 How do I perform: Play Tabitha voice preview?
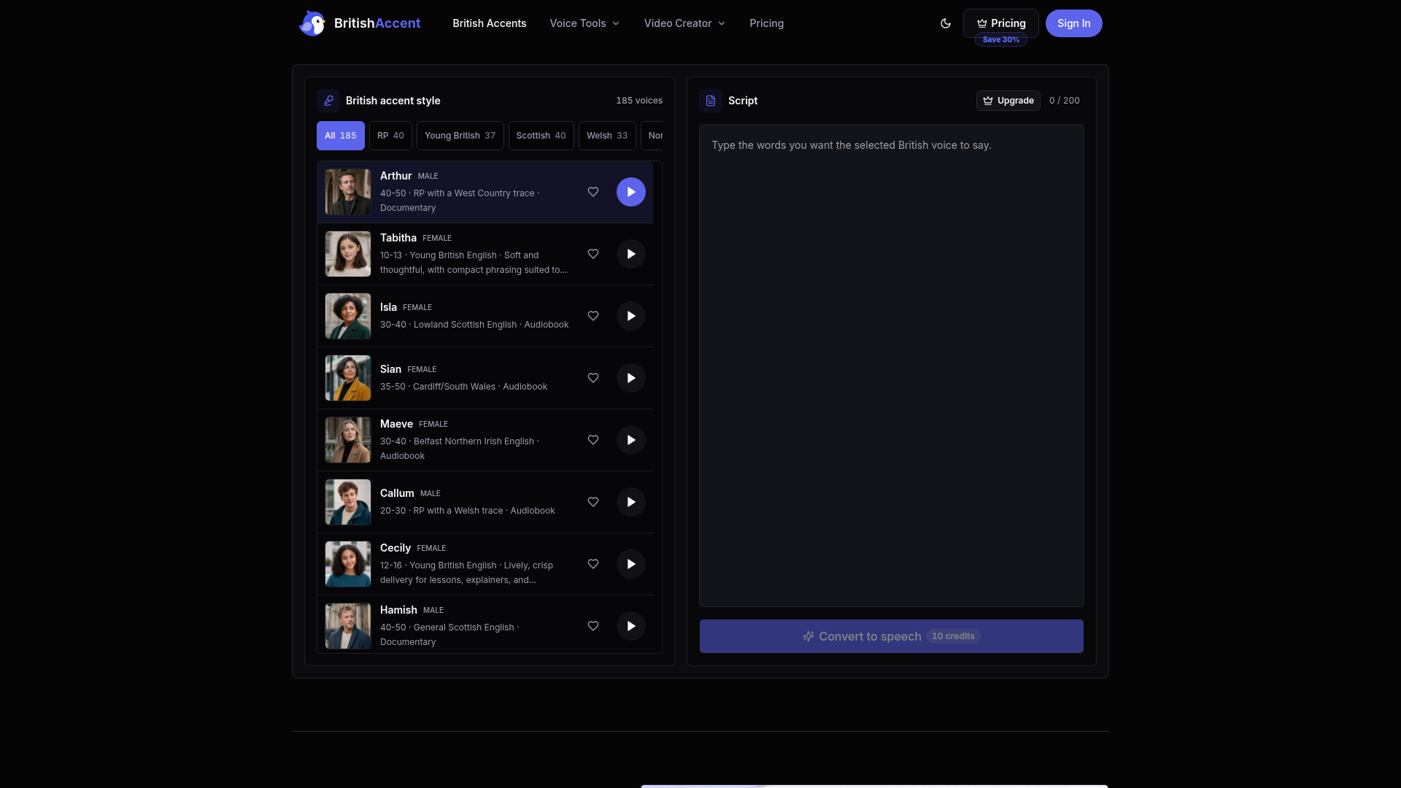coord(631,254)
